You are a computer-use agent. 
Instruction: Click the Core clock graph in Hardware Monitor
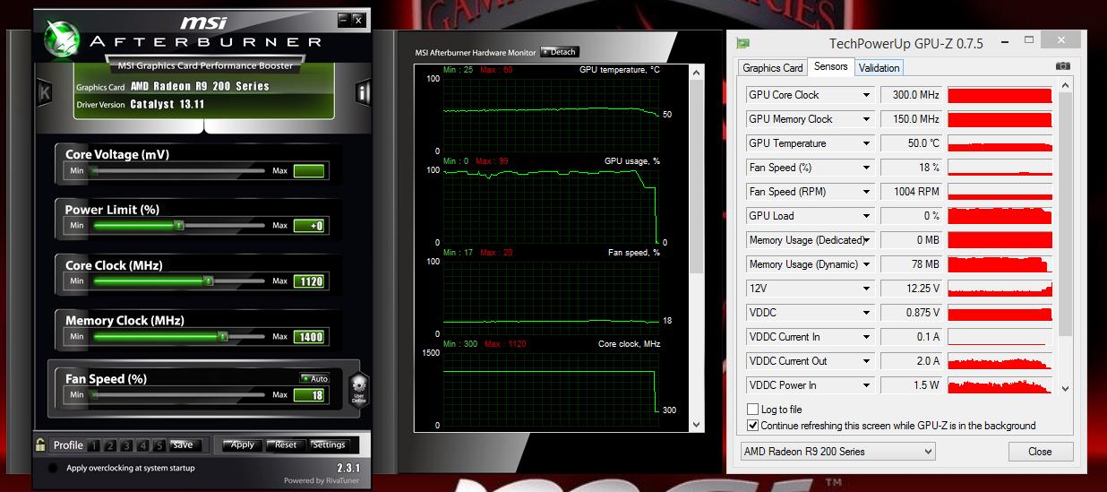click(550, 389)
